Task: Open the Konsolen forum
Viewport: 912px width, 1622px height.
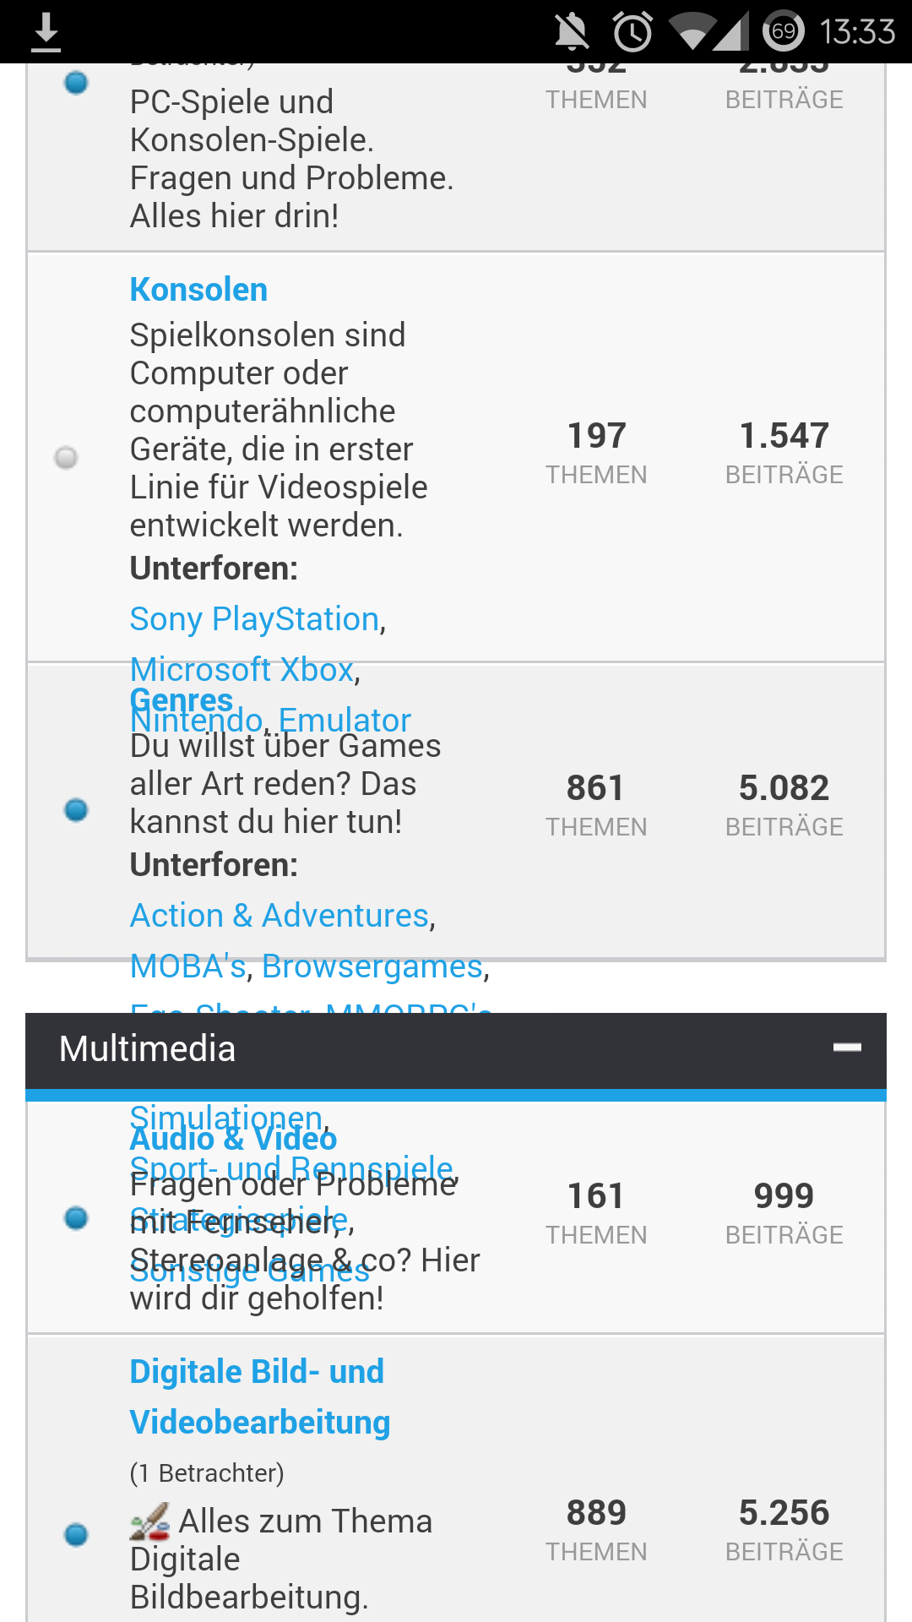Action: tap(198, 290)
